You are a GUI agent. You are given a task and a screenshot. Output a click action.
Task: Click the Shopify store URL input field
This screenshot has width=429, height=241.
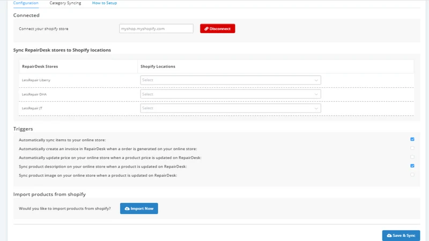point(156,28)
